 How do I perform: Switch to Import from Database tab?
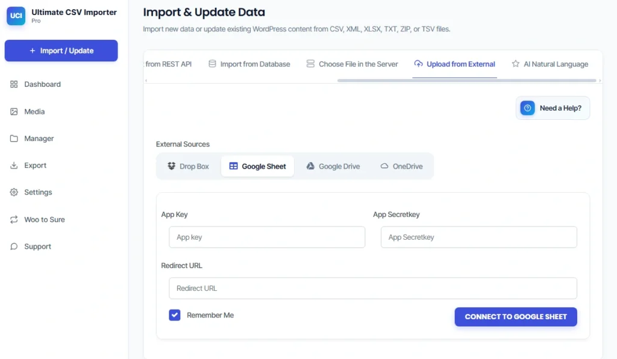249,64
